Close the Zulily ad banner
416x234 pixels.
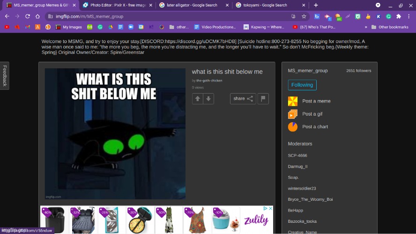(270, 209)
